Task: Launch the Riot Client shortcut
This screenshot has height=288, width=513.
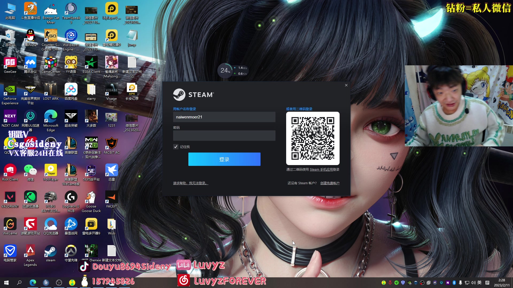Action: click(x=10, y=171)
